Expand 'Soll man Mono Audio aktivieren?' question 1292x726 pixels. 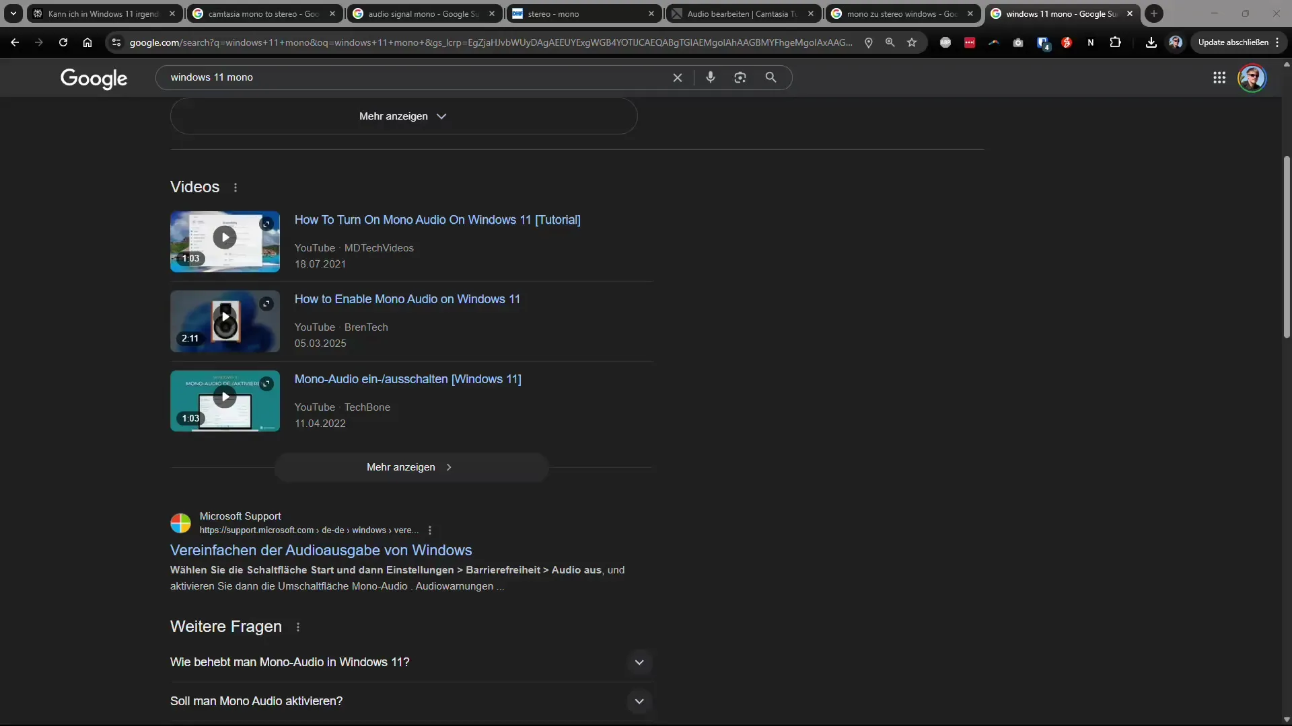point(411,701)
